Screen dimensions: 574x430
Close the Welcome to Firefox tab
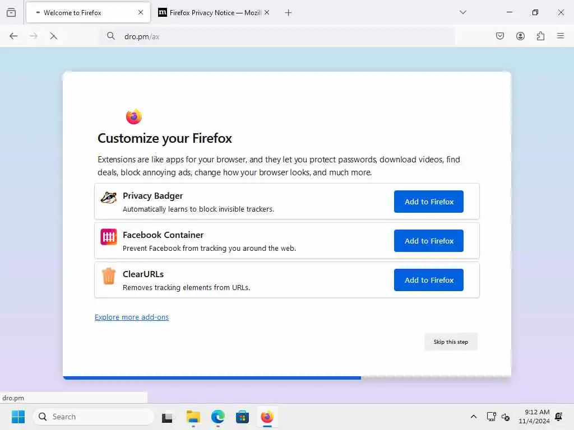tap(141, 12)
